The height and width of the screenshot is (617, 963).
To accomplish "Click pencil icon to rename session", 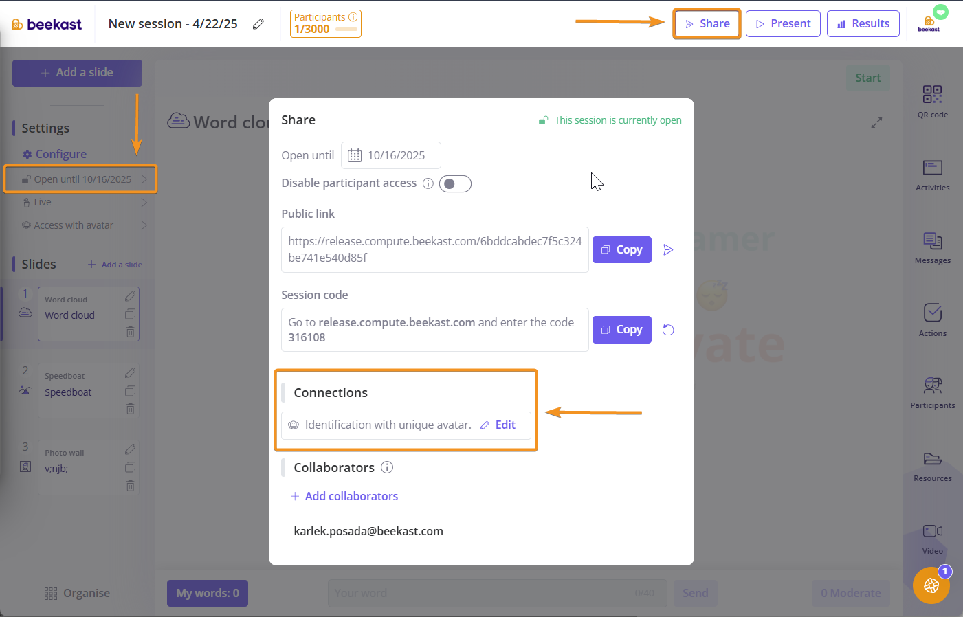I will tap(258, 24).
